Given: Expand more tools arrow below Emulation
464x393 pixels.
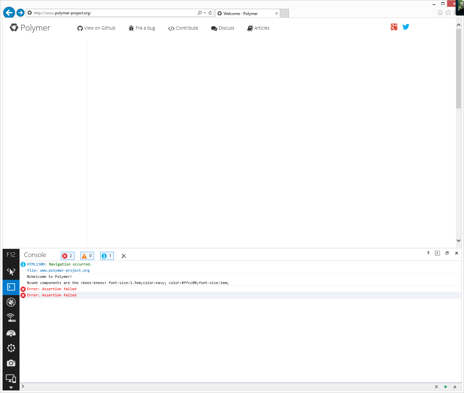Looking at the screenshot, I should pyautogui.click(x=11, y=388).
